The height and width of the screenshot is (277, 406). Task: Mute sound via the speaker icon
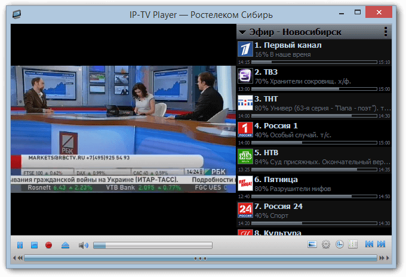click(84, 245)
